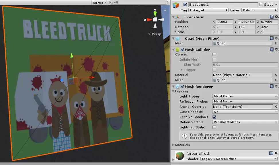Toggle scene gizmo rotation lock icon
This screenshot has width=279, height=165.
165,10
